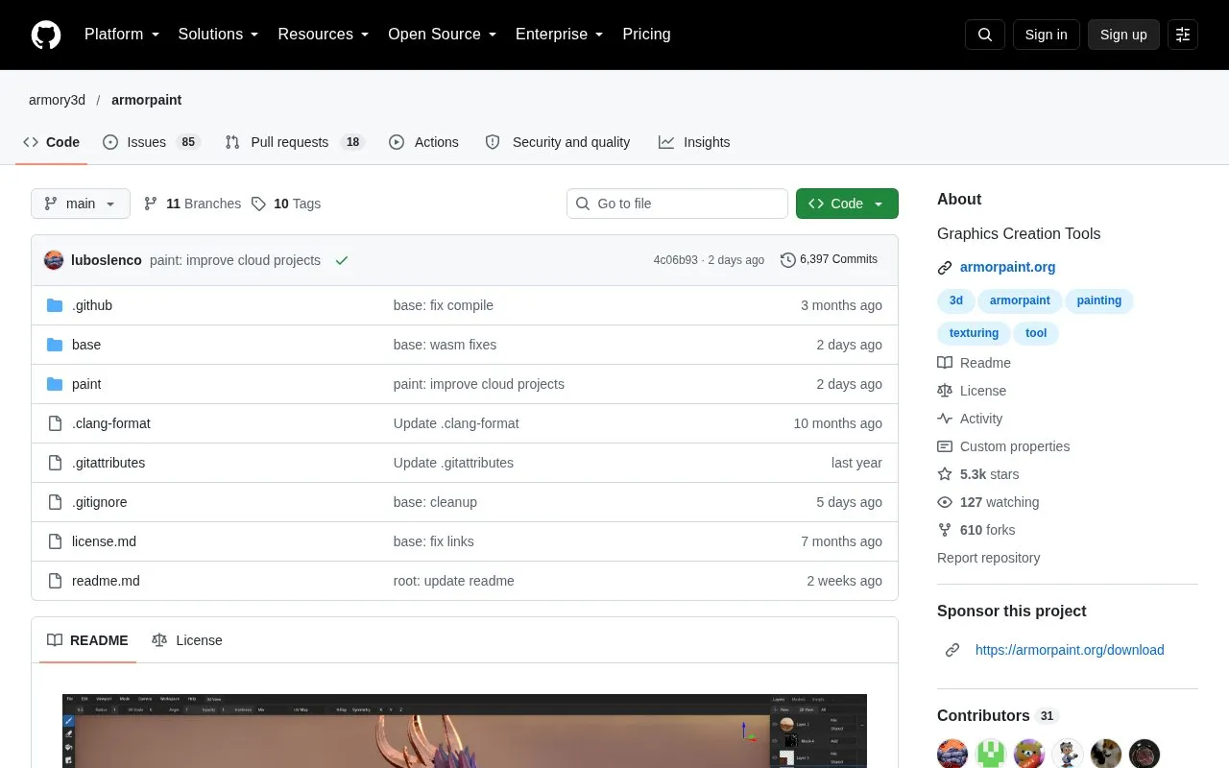The image size is (1229, 768).
Task: Open commit hash 4c06b93
Action: pos(676,260)
